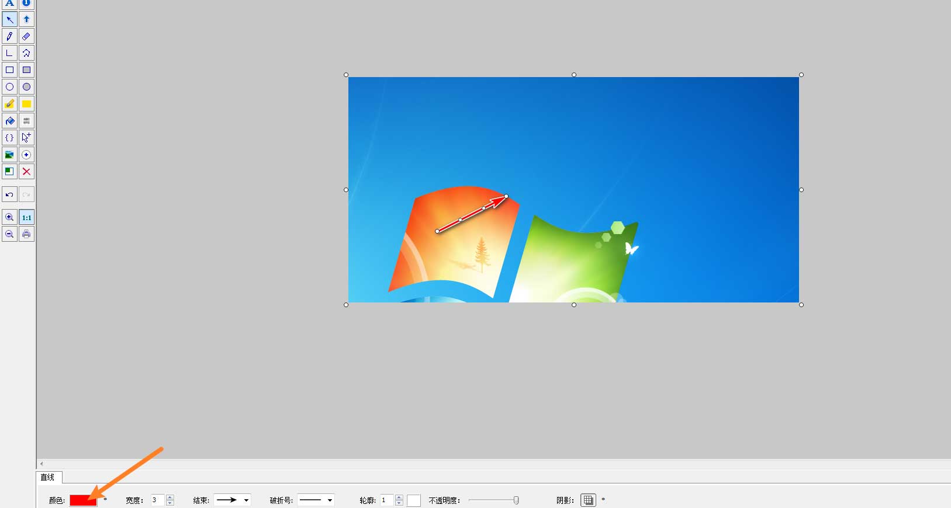Increase the 宽度 width with up stepper
The width and height of the screenshot is (951, 508).
(x=170, y=497)
